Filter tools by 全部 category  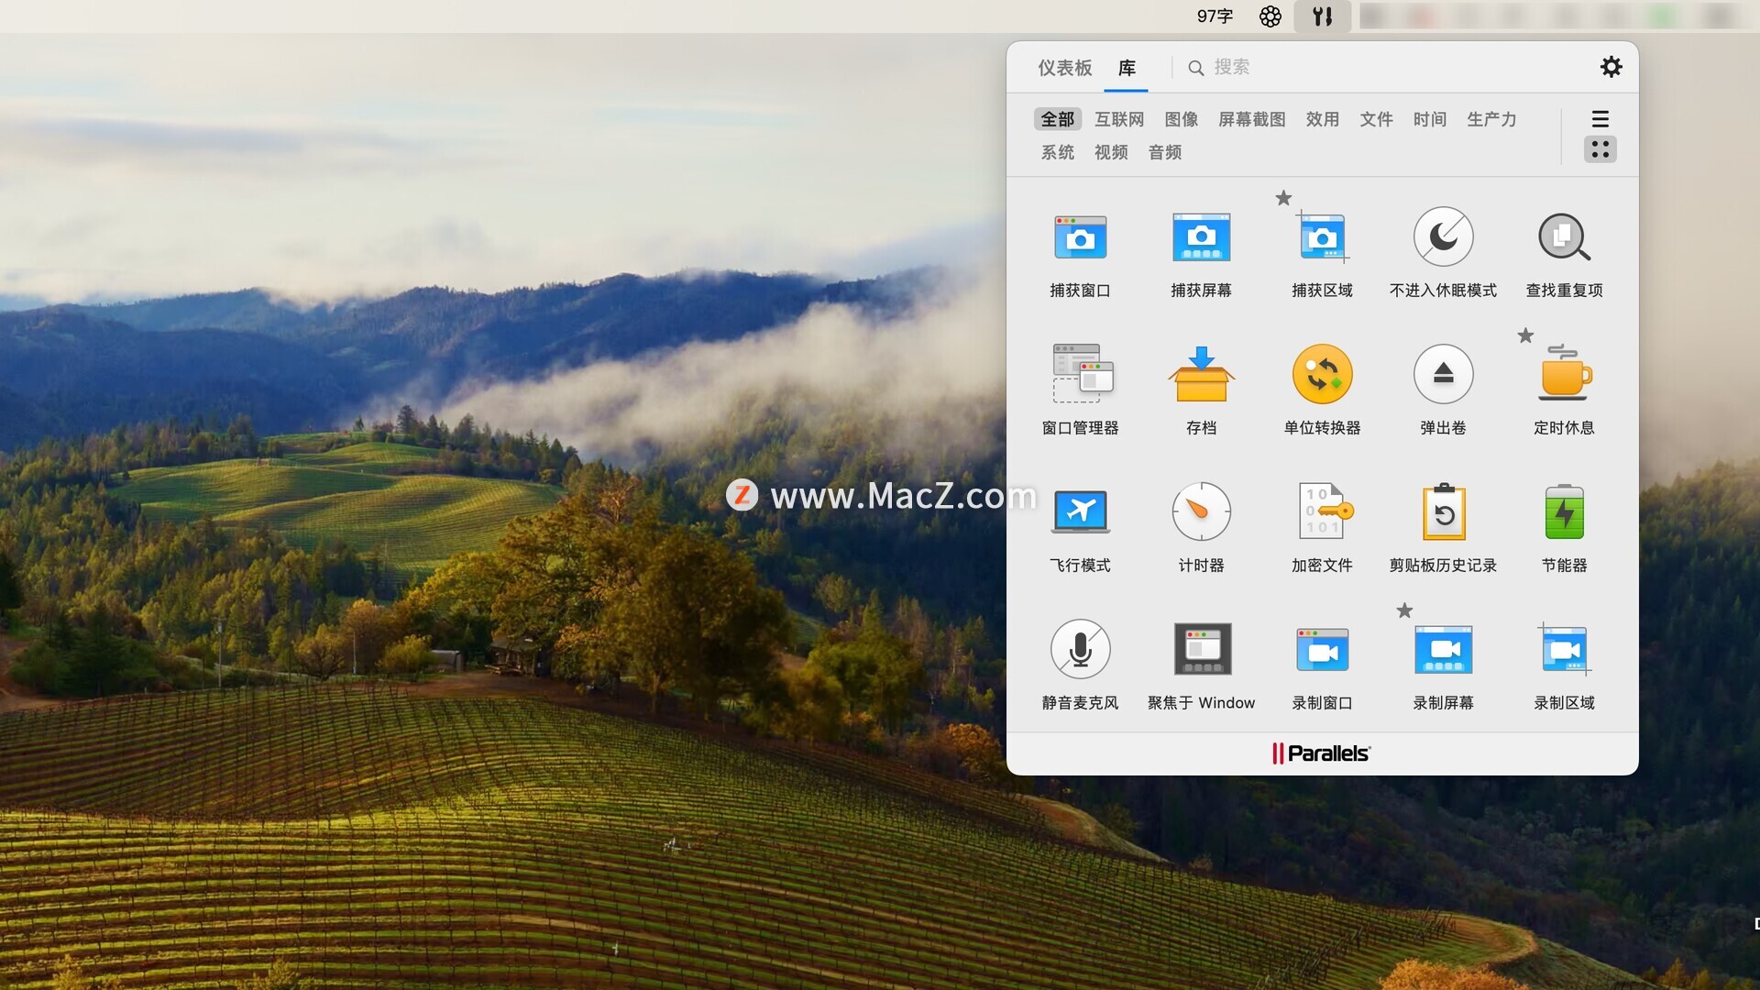click(x=1057, y=119)
